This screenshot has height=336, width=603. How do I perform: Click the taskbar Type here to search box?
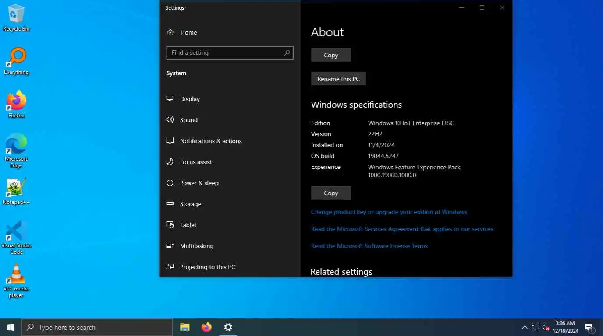(97, 327)
